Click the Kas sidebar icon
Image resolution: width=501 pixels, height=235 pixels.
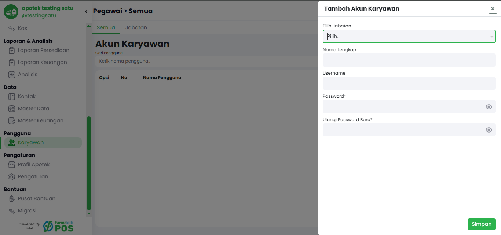pyautogui.click(x=12, y=28)
